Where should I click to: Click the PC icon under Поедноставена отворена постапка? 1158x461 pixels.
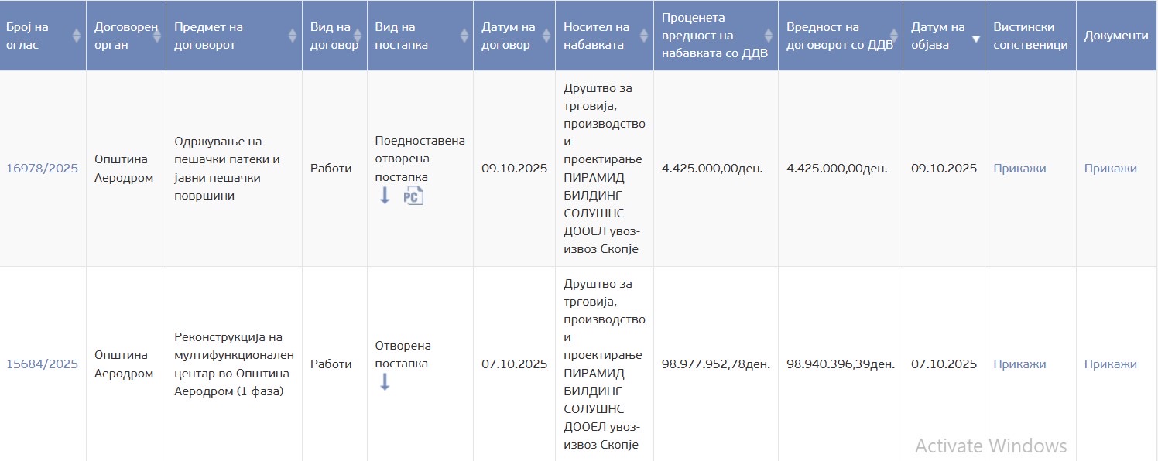(x=413, y=196)
